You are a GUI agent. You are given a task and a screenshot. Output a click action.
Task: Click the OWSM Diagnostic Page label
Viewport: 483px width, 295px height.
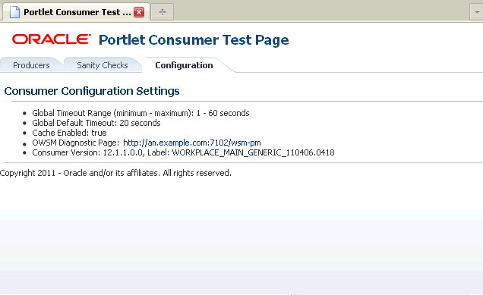[x=75, y=143]
